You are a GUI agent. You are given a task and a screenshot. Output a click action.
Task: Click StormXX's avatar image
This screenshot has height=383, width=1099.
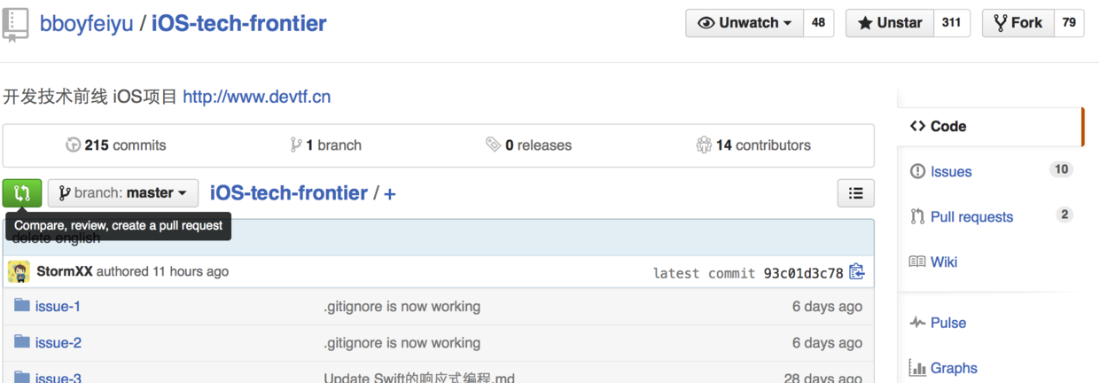19,271
